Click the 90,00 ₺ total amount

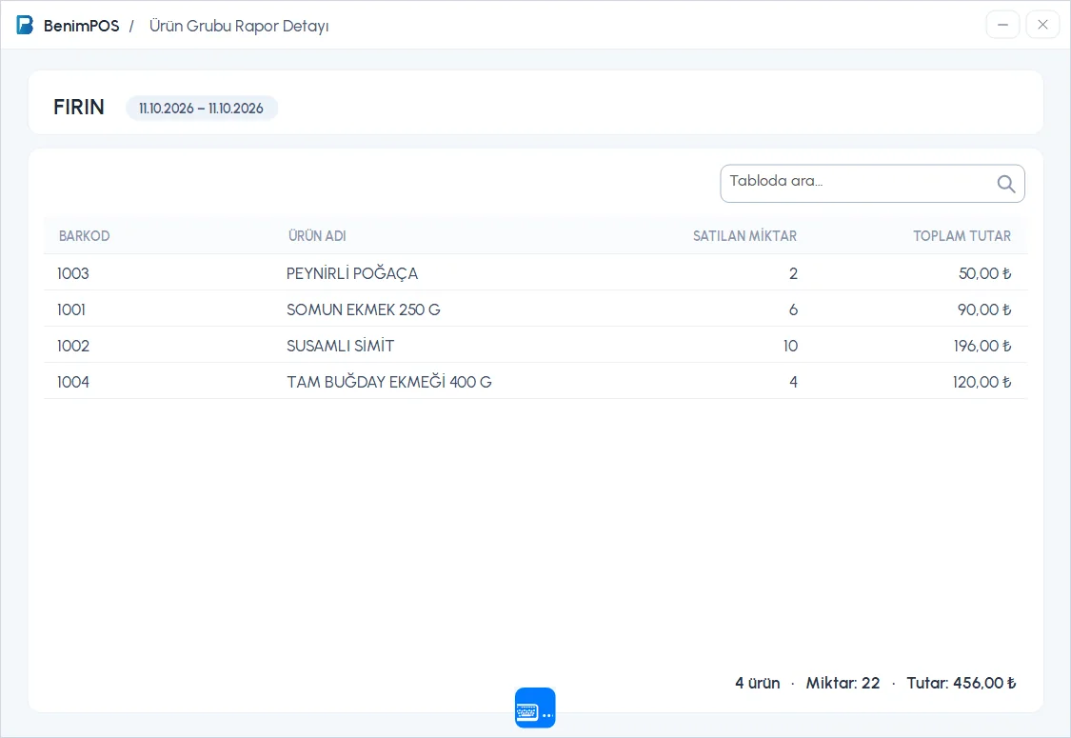point(984,309)
